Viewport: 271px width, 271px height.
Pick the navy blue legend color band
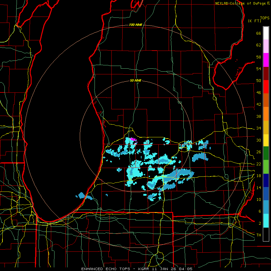[x=266, y=180]
